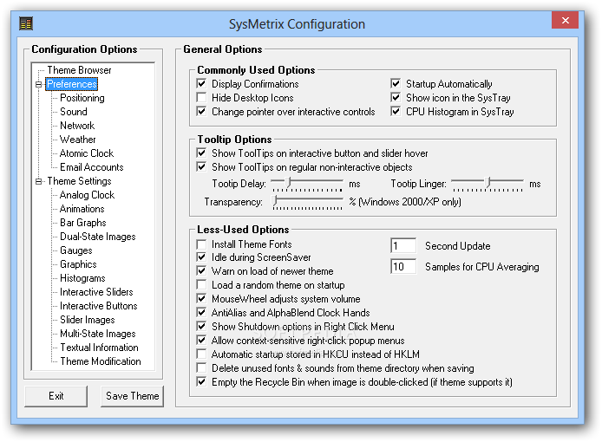The image size is (602, 442).
Task: Toggle Allow context-sensitive right-click popup menus
Action: point(201,340)
